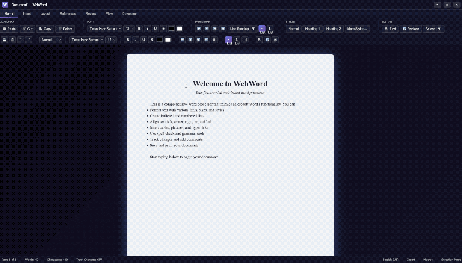Image resolution: width=462 pixels, height=263 pixels.
Task: Click the Paste button
Action: [9, 29]
